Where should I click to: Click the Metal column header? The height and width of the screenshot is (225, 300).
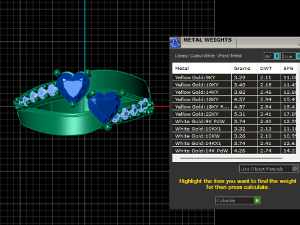pyautogui.click(x=202, y=68)
